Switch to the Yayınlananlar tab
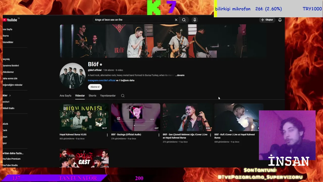This screenshot has height=182, width=323. tap(108, 96)
